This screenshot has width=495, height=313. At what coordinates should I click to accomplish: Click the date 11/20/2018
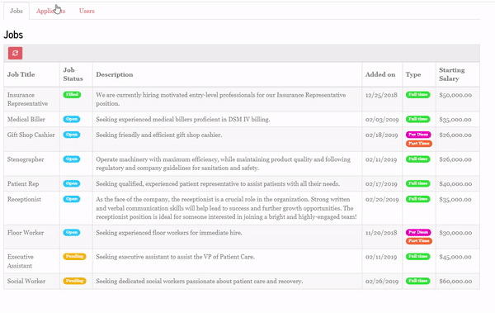click(381, 233)
